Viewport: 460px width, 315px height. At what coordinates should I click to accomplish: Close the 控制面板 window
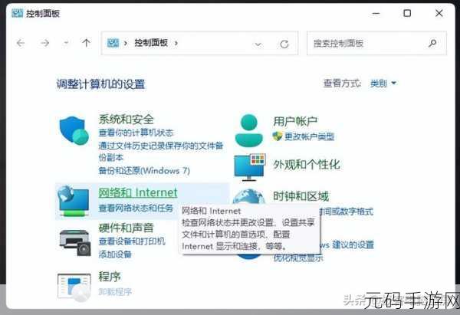[x=439, y=13]
